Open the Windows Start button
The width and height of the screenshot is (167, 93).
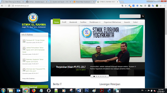click(3, 91)
